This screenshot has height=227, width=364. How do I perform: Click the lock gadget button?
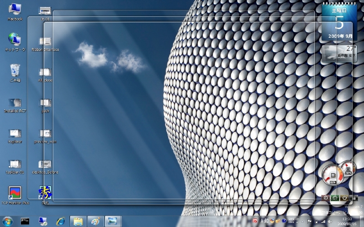(354, 198)
